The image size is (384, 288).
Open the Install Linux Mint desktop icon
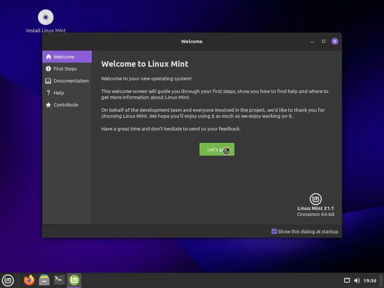click(46, 21)
